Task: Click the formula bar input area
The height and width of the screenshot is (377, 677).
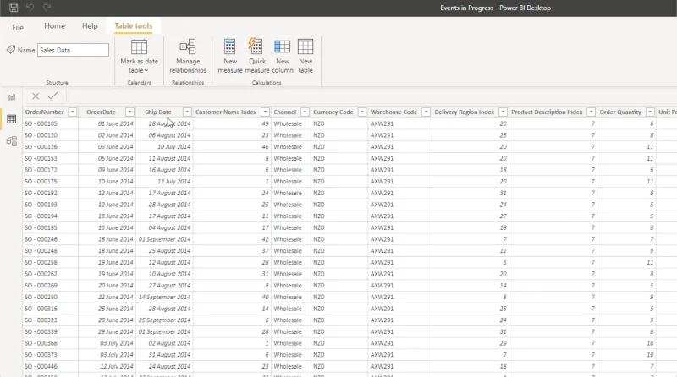Action: point(372,96)
